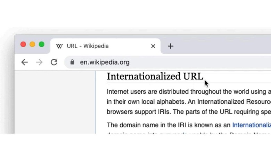Viewport: 271px width, 152px height.
Task: Close the URL - Wikipedia tab
Action: click(153, 46)
